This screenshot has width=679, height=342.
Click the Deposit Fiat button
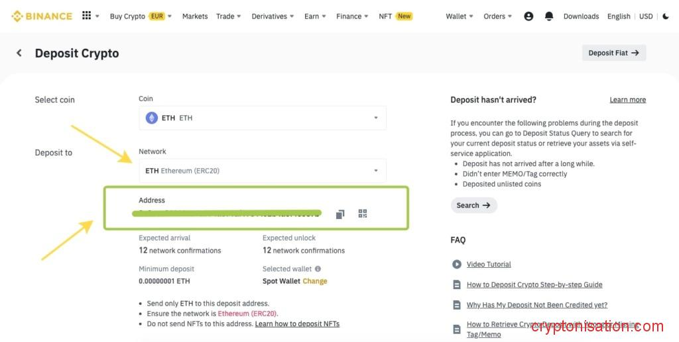(x=613, y=53)
